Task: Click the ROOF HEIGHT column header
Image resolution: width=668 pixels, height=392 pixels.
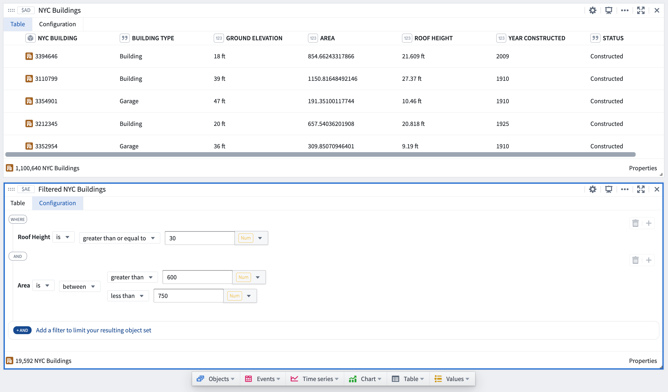Action: 433,38
